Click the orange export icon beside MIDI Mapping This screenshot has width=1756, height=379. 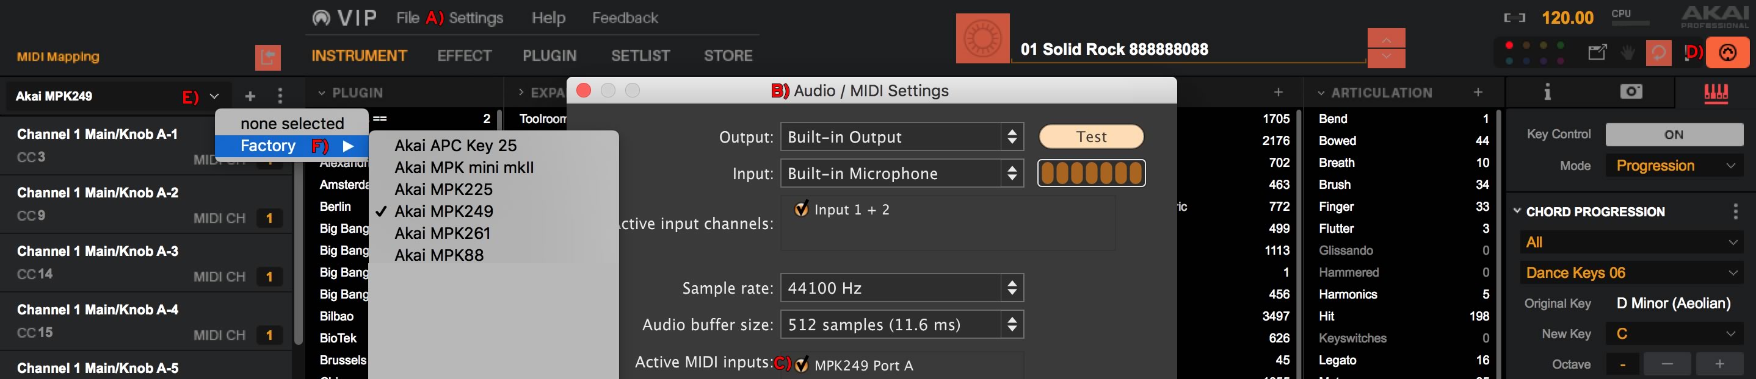click(x=268, y=57)
